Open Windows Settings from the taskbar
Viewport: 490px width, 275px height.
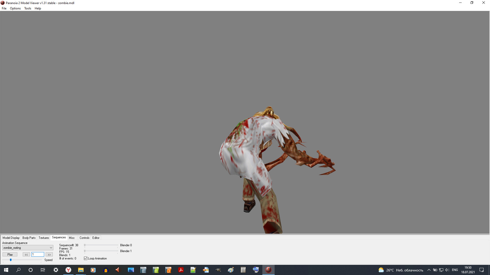pyautogui.click(x=56, y=270)
